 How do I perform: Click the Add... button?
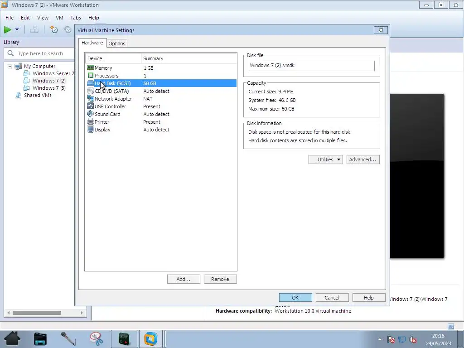(184, 279)
